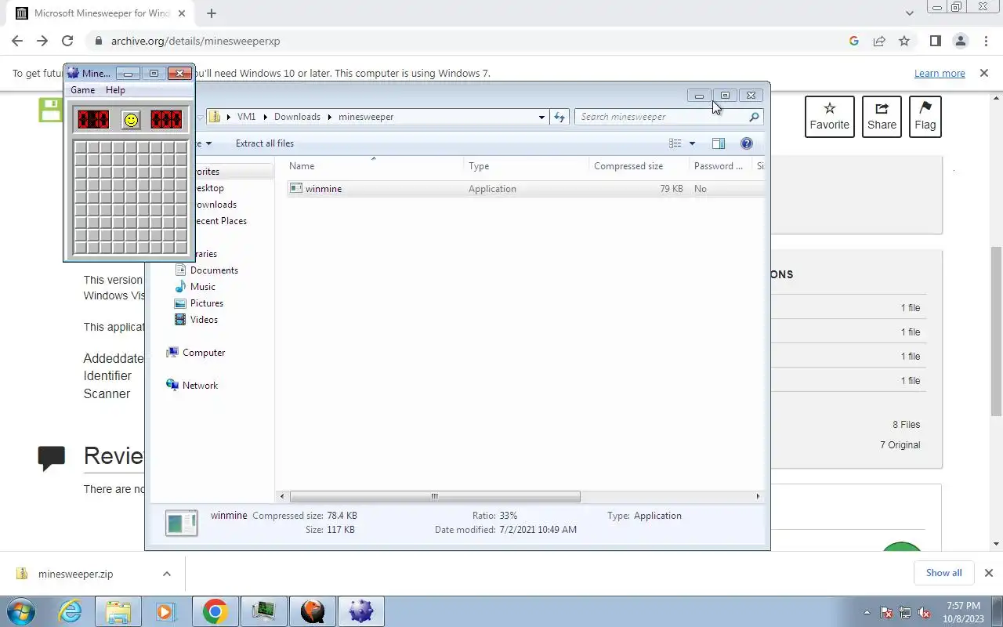Open Pictures library in navigation pane
Screen dimensions: 1003x627
click(x=206, y=303)
